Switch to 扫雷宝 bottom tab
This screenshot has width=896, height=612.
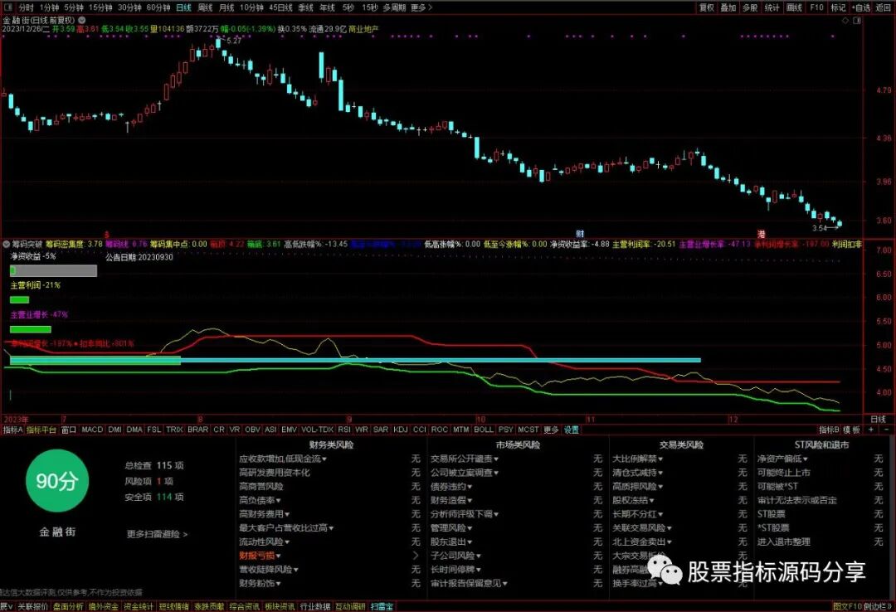382,607
